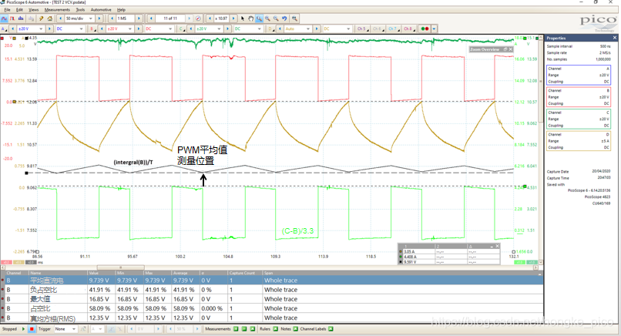This screenshot has height=336, width=621.
Task: Add a measurement with green plus icon
Action: (236, 329)
